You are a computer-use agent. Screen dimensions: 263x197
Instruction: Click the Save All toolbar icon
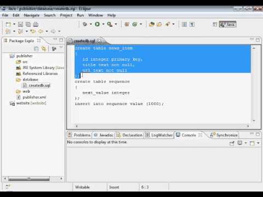coord(28,24)
